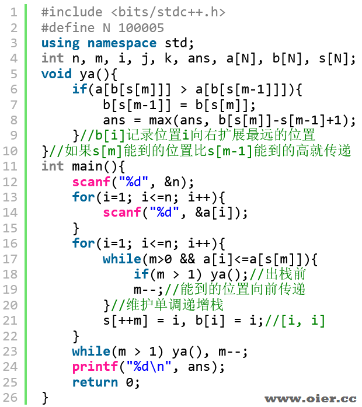Click 'int main(){' line
The width and height of the screenshot is (362, 407).
pos(83,166)
